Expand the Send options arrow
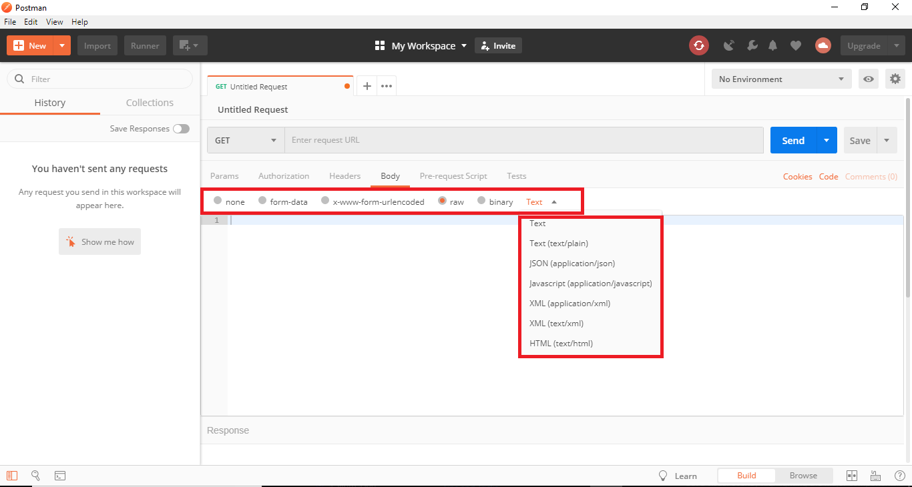This screenshot has width=912, height=487. coord(826,140)
